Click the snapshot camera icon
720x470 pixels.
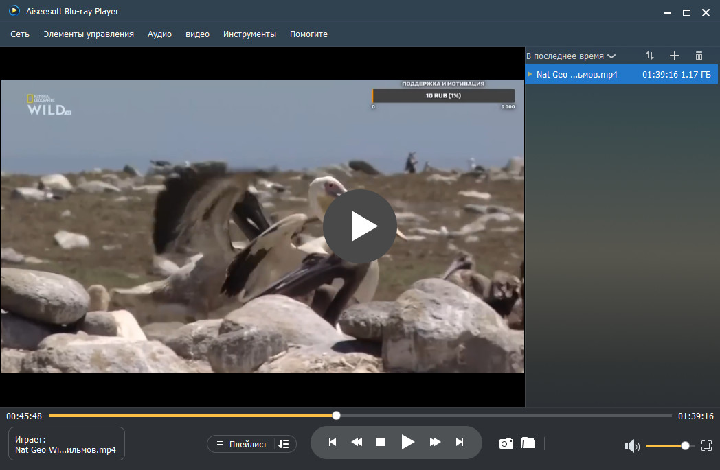coord(506,443)
